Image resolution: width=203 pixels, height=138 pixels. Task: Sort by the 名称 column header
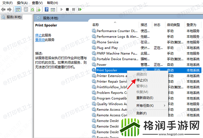coord(95,25)
